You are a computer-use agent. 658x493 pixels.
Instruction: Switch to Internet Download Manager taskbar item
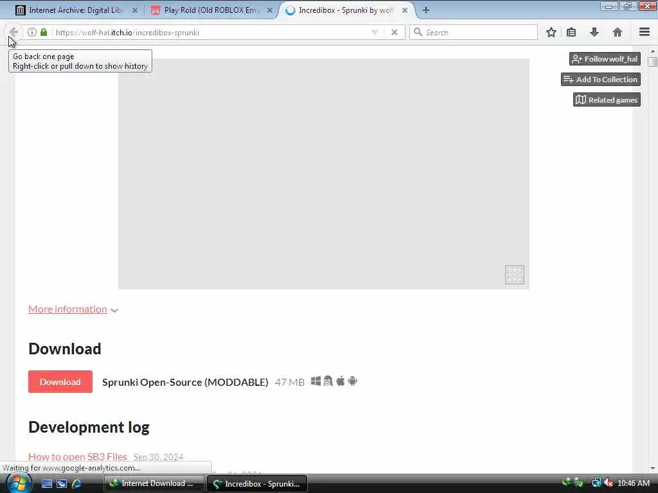(x=154, y=483)
